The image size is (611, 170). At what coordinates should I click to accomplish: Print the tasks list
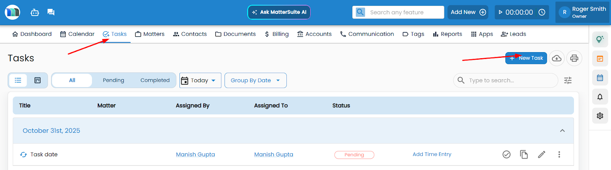pyautogui.click(x=574, y=58)
